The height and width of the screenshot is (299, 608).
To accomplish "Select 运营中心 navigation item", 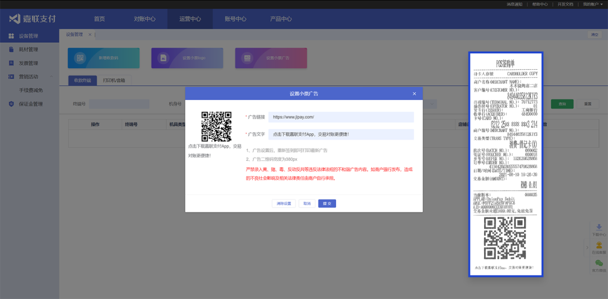I will pos(190,19).
